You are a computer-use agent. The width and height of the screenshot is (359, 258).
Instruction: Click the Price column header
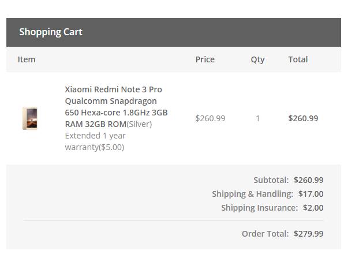[205, 59]
